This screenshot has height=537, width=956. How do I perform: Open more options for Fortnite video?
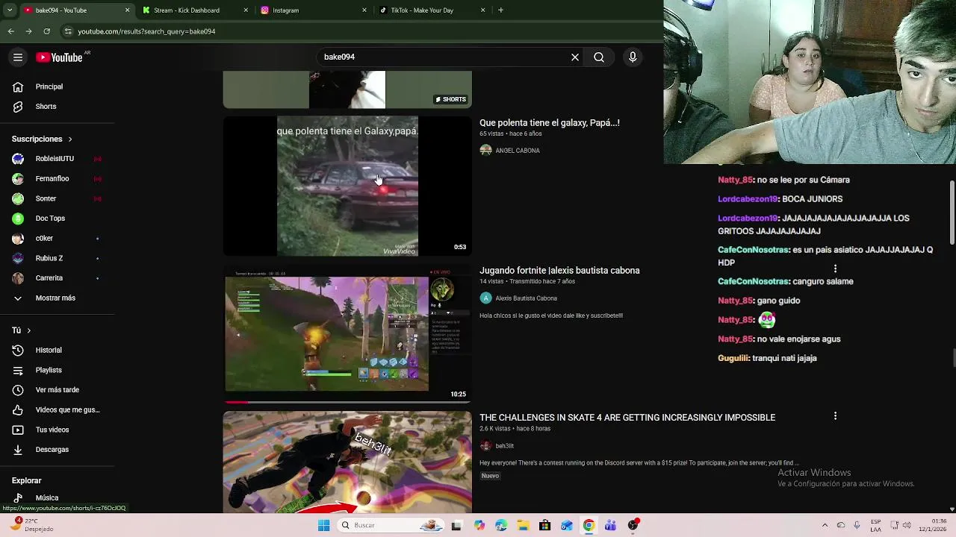pos(835,268)
